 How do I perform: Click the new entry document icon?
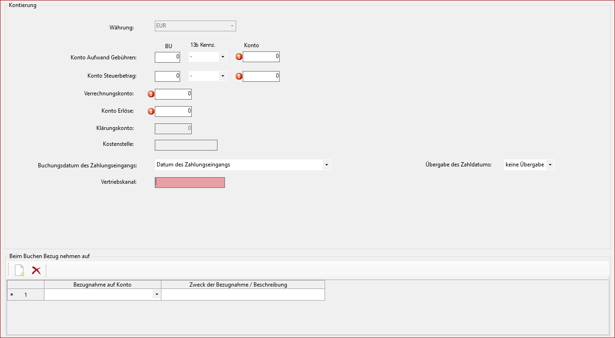coord(19,270)
